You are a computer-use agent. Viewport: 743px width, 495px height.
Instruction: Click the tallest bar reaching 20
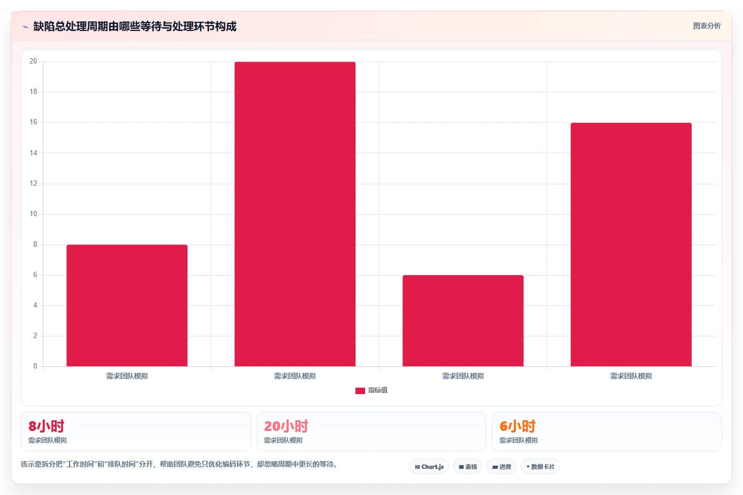click(295, 214)
